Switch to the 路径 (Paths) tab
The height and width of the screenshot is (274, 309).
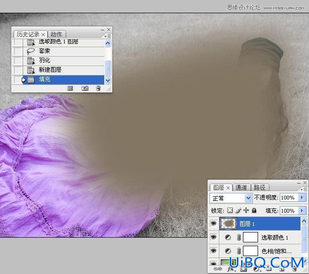click(259, 187)
